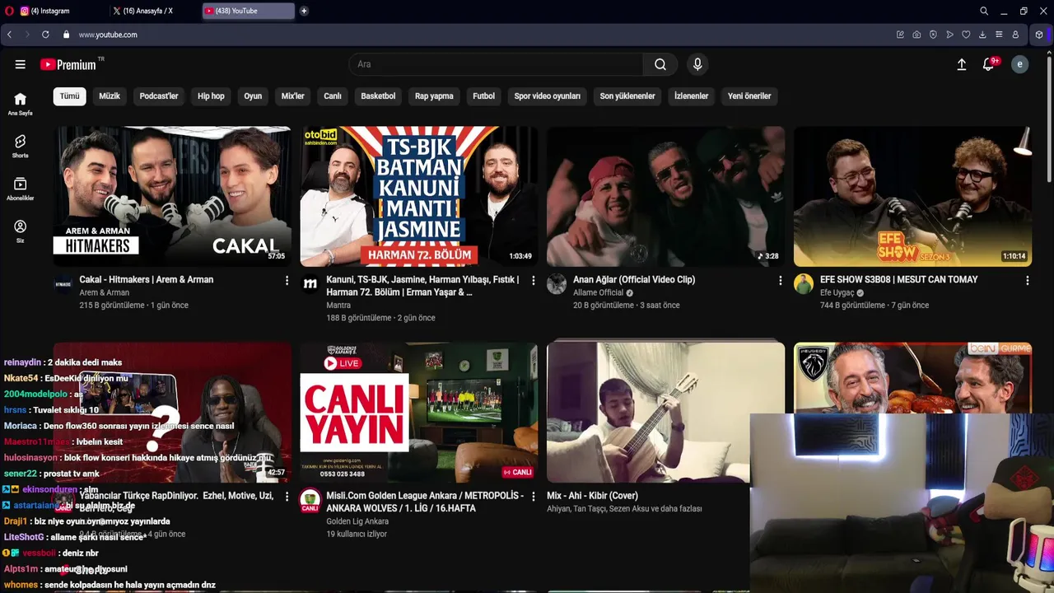Filter by Hip hop chip
1054x593 pixels.
[x=211, y=96]
